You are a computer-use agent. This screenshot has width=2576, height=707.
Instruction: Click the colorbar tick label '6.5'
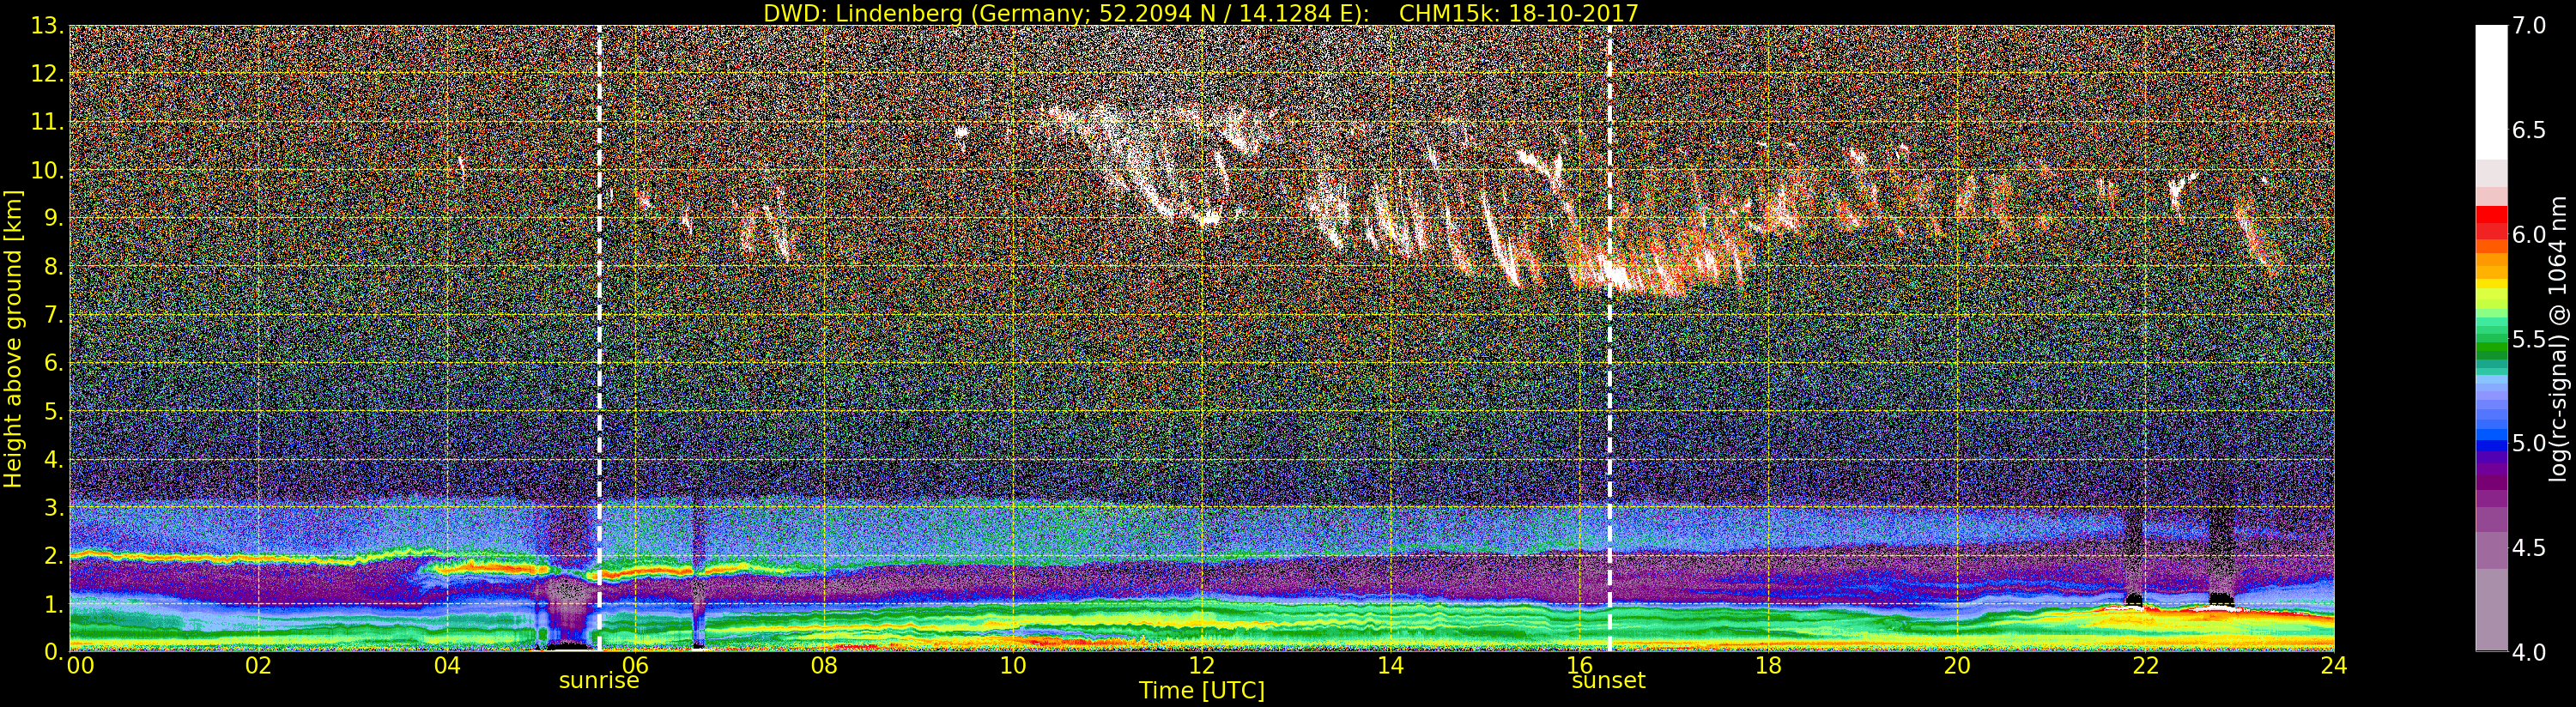pos(2529,130)
